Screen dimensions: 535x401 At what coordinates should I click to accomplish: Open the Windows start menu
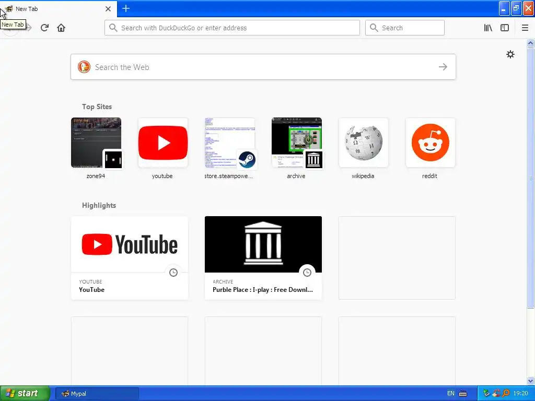pos(25,393)
